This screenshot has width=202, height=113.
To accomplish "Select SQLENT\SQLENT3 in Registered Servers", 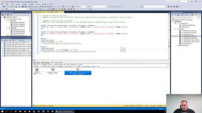I will click(x=19, y=26).
